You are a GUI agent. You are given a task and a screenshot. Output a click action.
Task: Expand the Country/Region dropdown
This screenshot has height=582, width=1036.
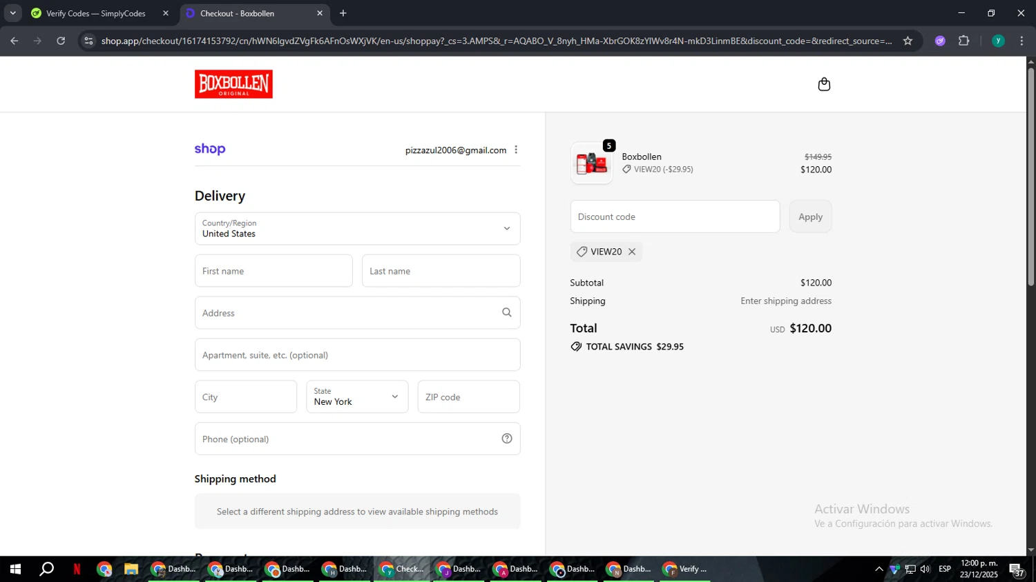coord(357,228)
